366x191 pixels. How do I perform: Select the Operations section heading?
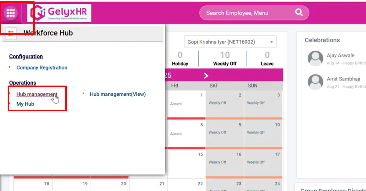pos(23,83)
